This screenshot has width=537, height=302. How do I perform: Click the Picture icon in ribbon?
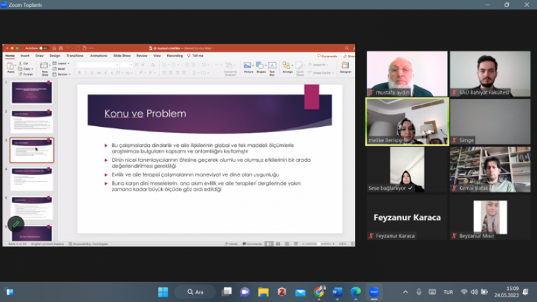[248, 67]
